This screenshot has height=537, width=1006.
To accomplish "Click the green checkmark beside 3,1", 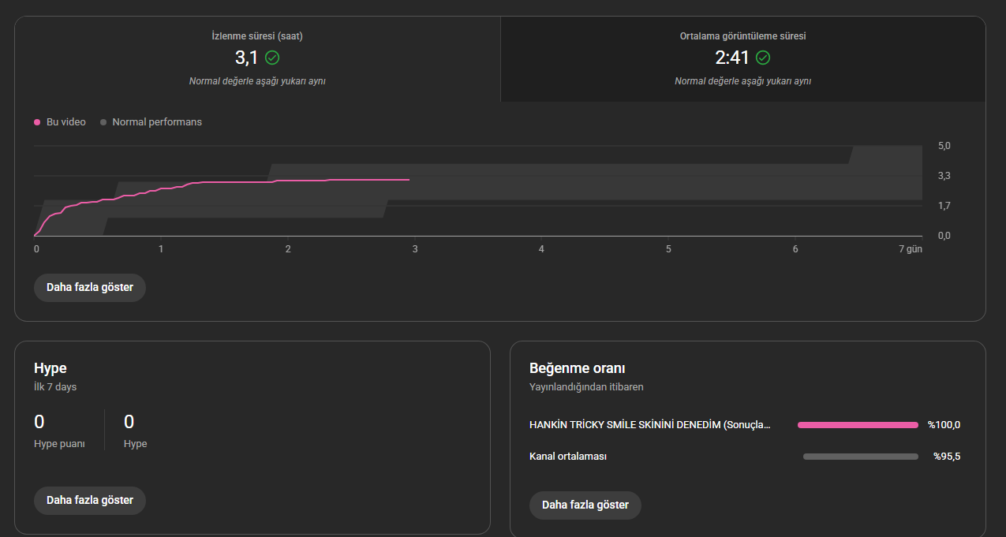I will 272,58.
